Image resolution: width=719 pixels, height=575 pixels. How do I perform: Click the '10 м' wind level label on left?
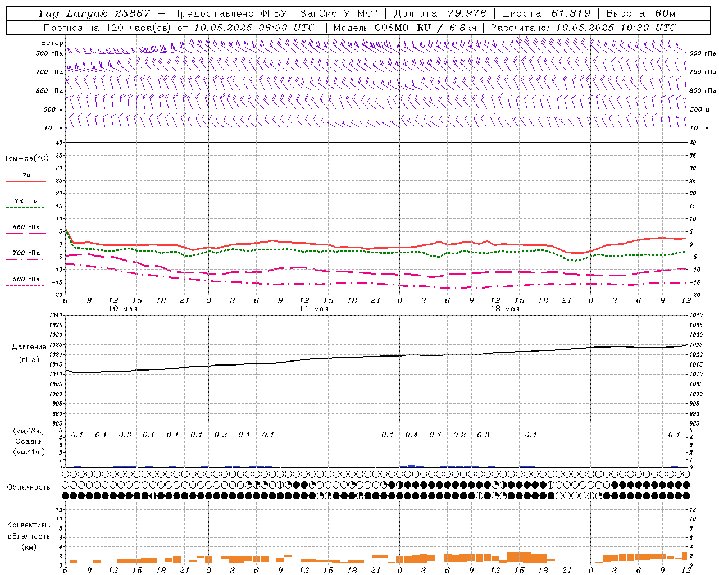[x=55, y=128]
